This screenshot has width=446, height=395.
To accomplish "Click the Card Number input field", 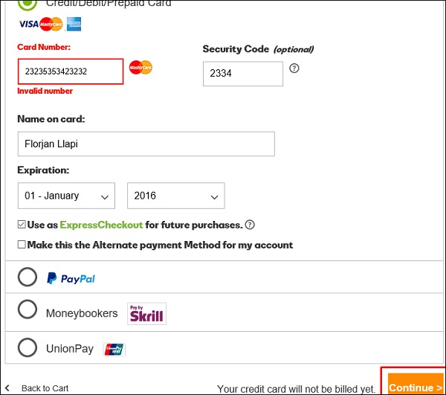I will [x=71, y=72].
